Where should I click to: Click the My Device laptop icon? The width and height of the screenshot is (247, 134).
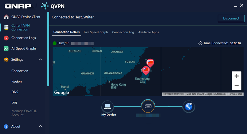pos(108,106)
